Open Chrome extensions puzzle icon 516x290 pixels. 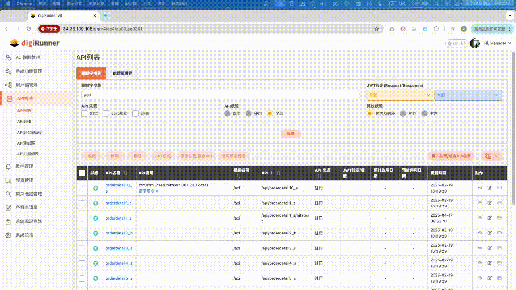(436, 29)
